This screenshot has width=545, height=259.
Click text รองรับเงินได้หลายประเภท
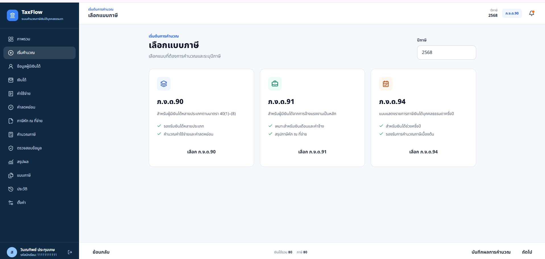(184, 126)
